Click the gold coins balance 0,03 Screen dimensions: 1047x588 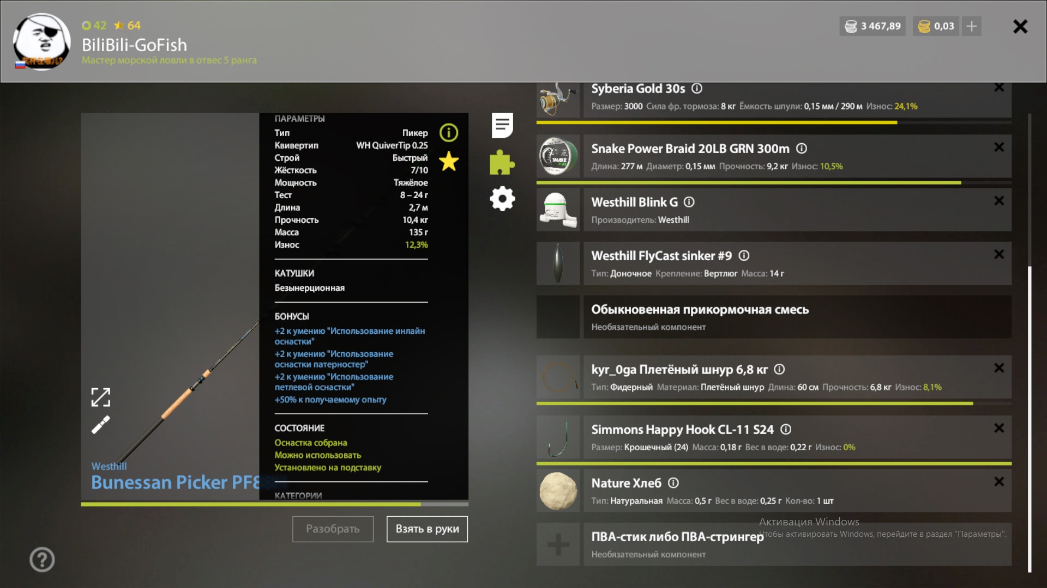[936, 26]
